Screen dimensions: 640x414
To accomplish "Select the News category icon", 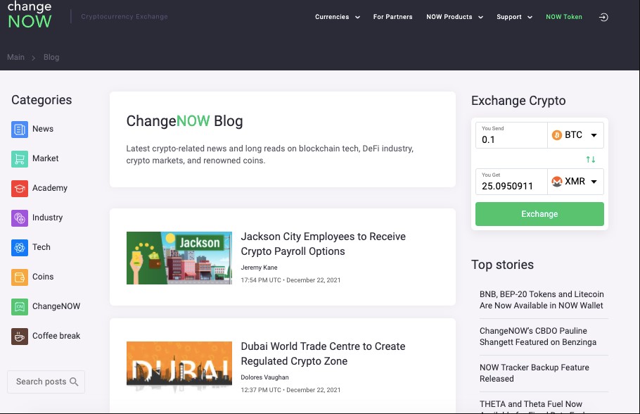I will [20, 129].
